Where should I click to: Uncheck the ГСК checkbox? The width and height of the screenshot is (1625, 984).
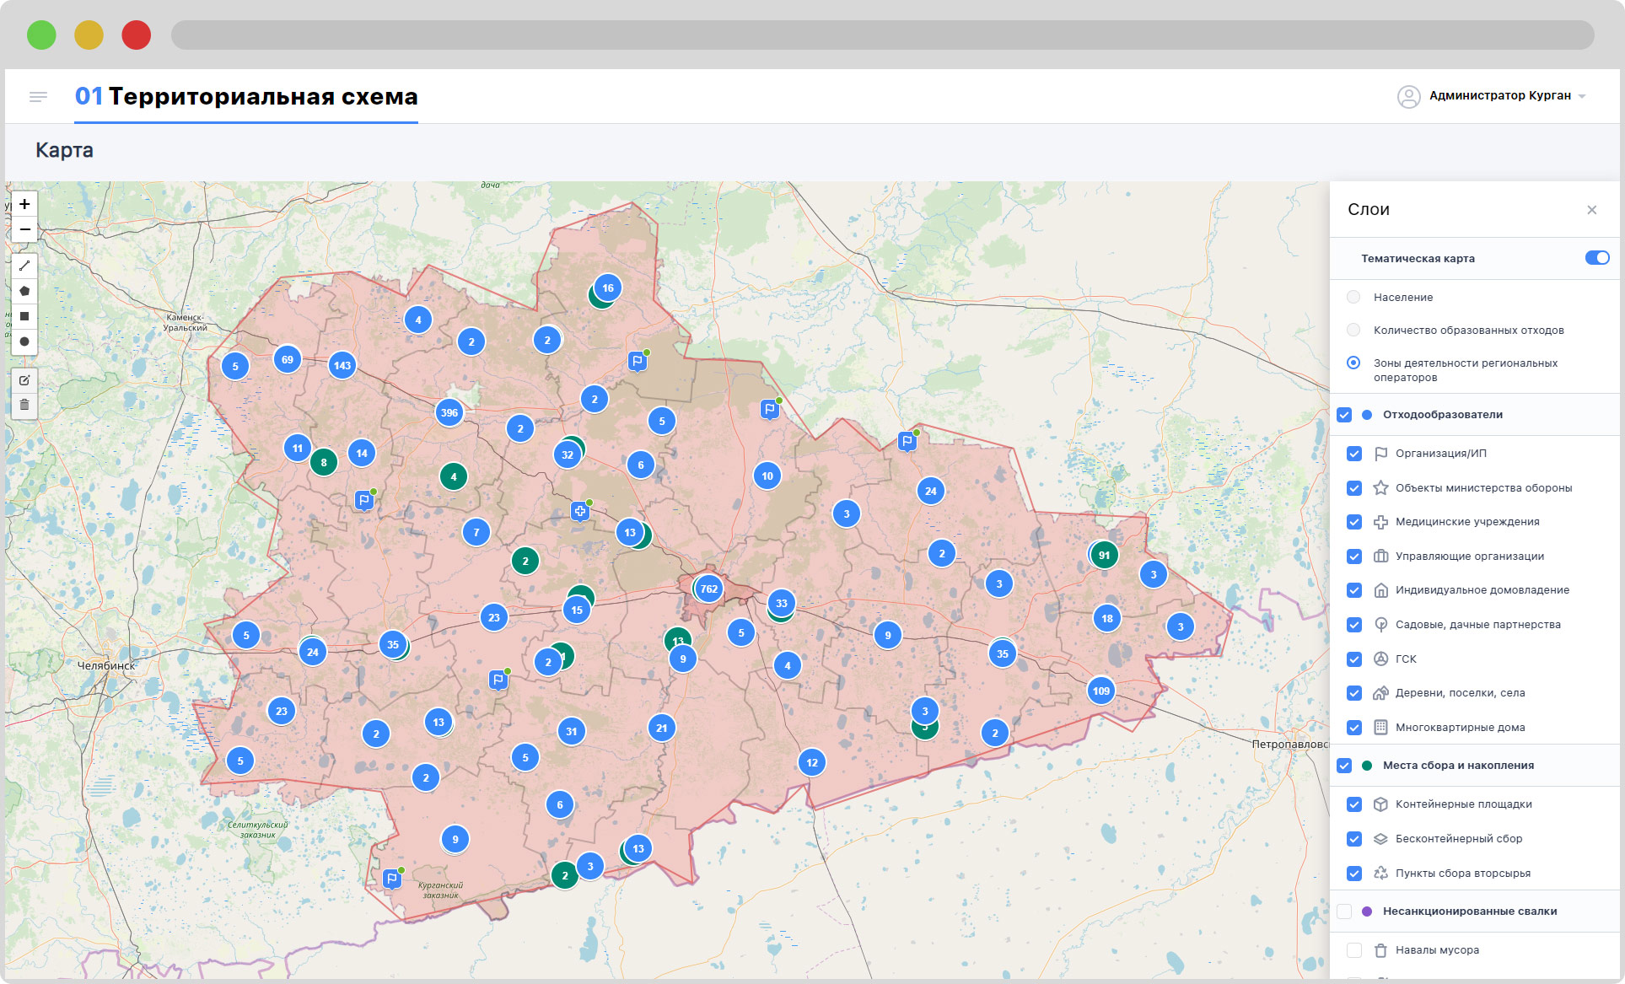point(1354,659)
